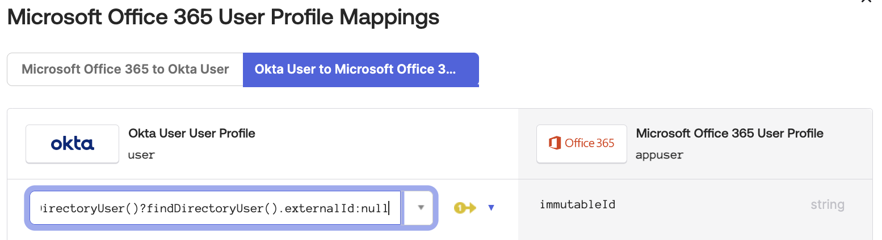Place cursor after null in the expression
The height and width of the screenshot is (240, 882).
click(388, 208)
